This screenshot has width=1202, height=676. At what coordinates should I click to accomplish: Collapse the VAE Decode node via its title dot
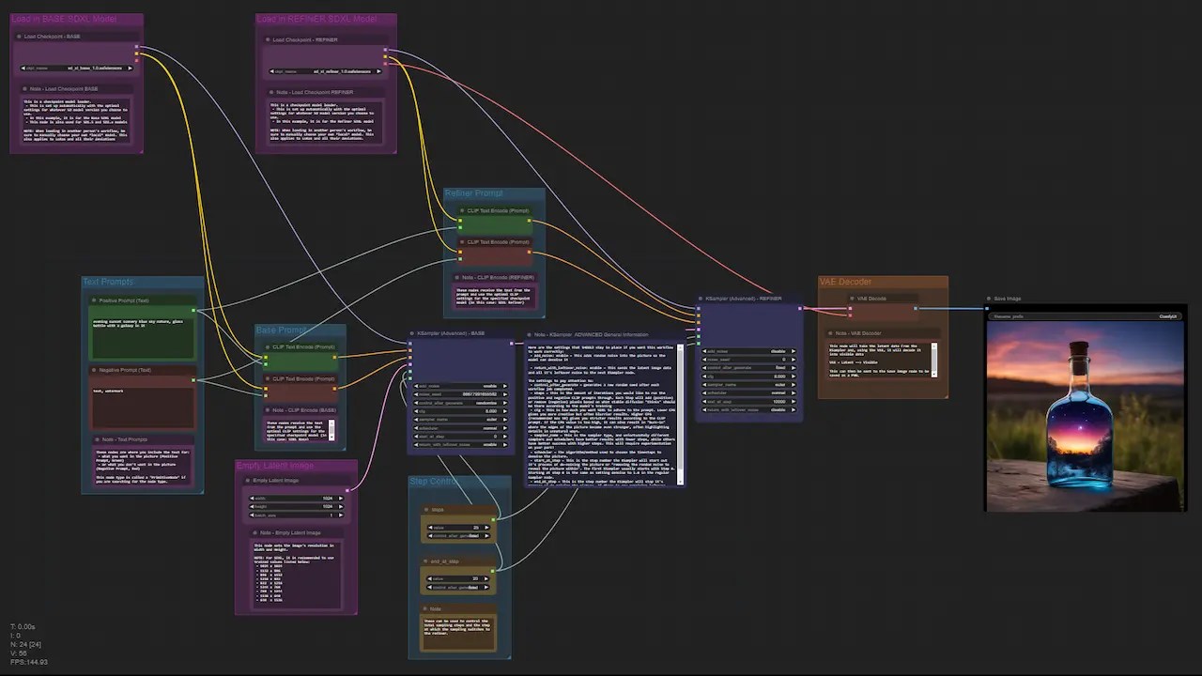point(851,298)
